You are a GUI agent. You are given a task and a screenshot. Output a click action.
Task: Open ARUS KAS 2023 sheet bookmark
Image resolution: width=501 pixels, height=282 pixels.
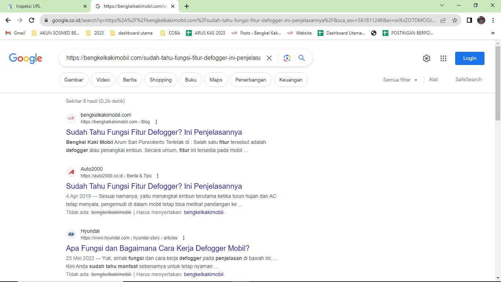(206, 33)
